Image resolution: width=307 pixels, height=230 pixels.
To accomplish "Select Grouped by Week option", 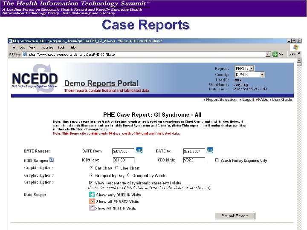I will click(x=128, y=175).
